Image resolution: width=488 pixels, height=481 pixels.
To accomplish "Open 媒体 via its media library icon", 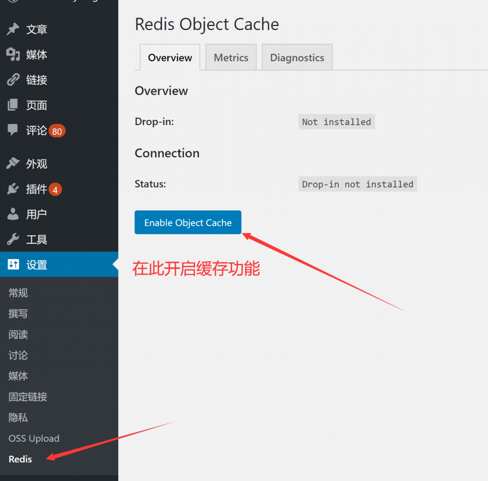I will pyautogui.click(x=12, y=54).
